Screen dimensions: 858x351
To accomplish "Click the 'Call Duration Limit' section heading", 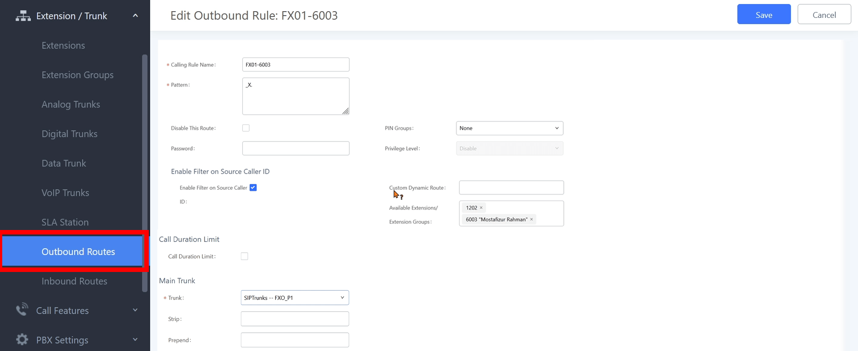I will click(x=189, y=239).
